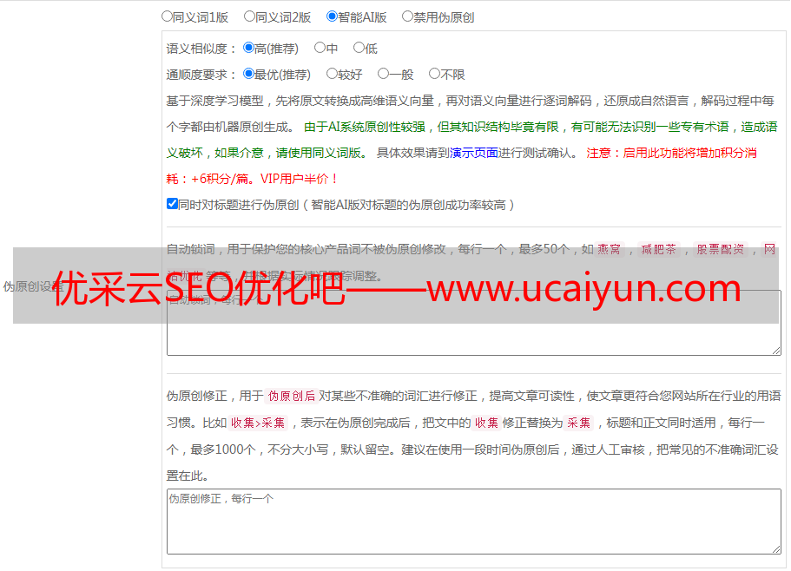Select 禁用伪原创 radio option

pyautogui.click(x=407, y=16)
